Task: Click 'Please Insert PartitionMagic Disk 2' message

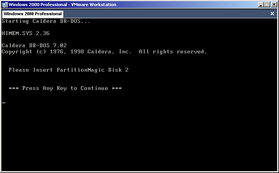Action: [68, 70]
